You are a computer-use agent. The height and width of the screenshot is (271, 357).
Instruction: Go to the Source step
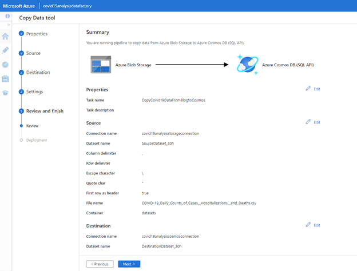[33, 53]
